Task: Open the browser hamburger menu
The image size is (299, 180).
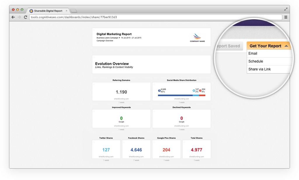Action: [x=286, y=17]
